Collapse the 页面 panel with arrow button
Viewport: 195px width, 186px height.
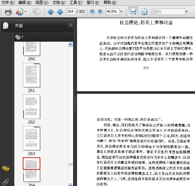(x=71, y=25)
